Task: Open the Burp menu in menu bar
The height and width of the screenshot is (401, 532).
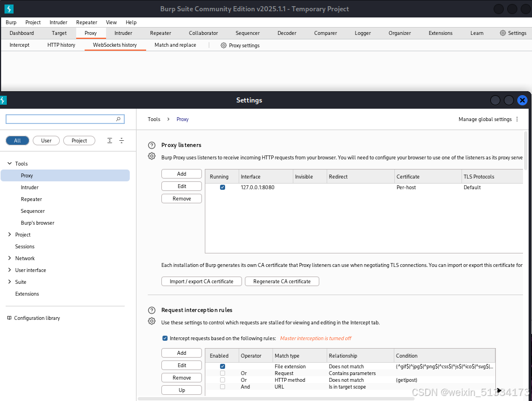Action: (11, 23)
